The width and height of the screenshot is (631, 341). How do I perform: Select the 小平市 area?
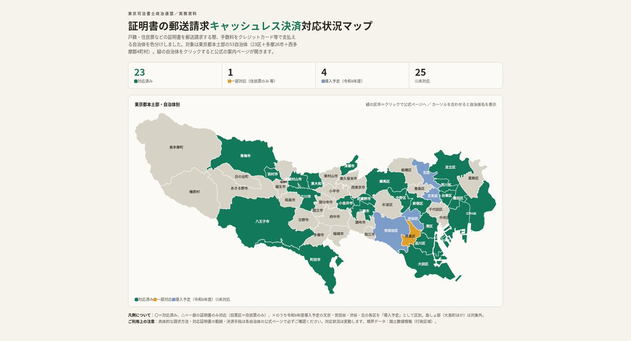334,191
